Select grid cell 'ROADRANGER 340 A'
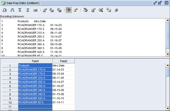This screenshot has width=170, height=111. (x=35, y=90)
